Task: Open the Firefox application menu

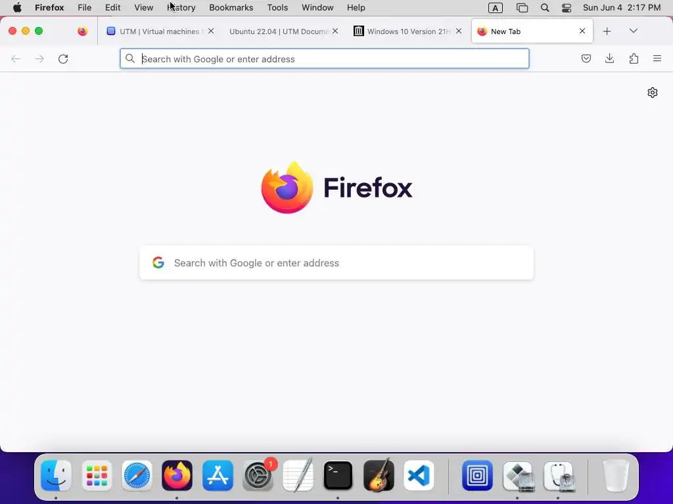Action: (x=49, y=8)
